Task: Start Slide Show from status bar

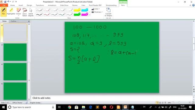Action: pyautogui.click(x=165, y=103)
